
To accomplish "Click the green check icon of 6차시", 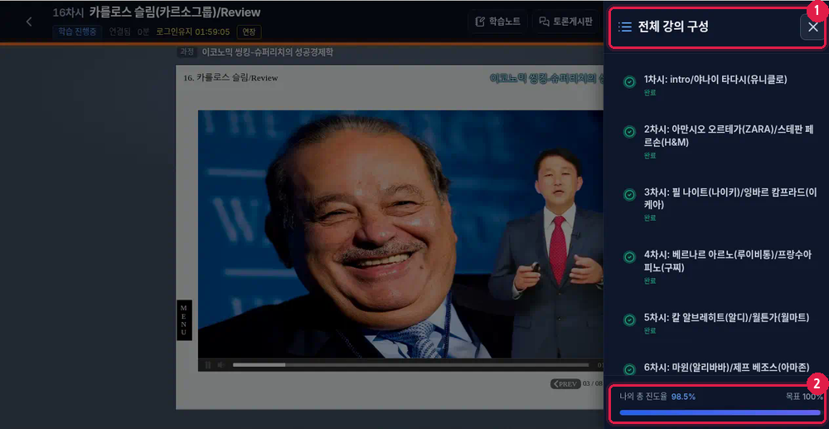I will point(629,369).
